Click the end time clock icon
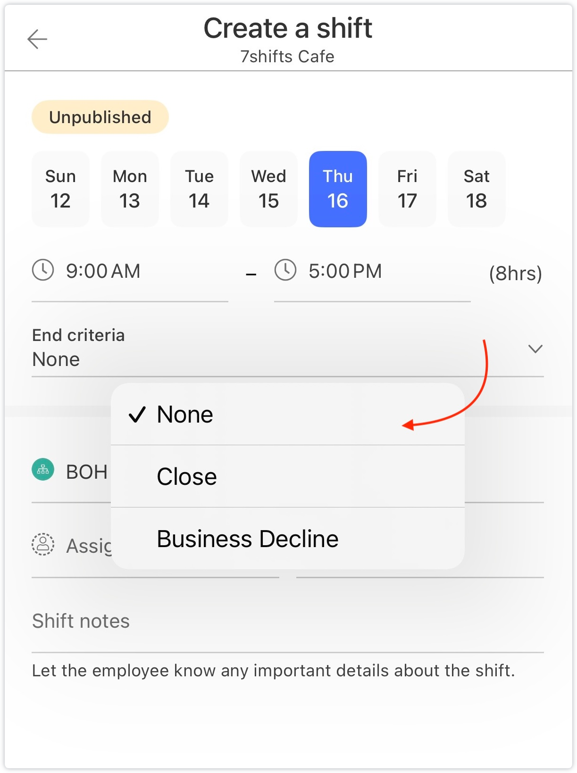This screenshot has height=773, width=577. coord(285,271)
